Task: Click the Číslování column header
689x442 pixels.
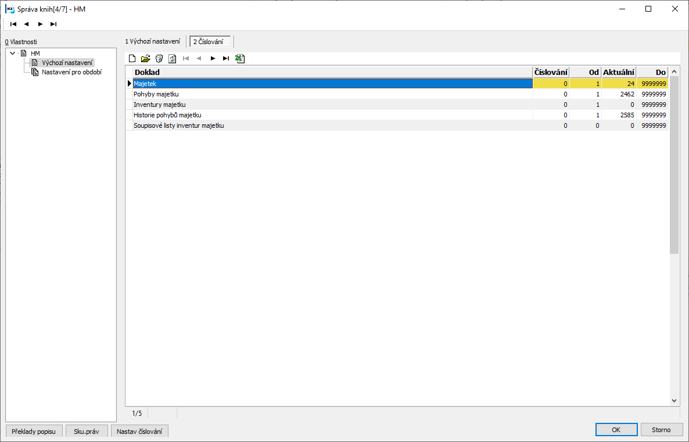Action: click(551, 72)
